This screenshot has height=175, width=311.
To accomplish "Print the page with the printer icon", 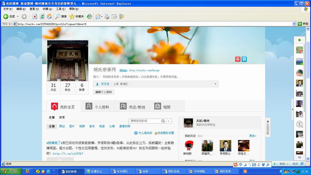I will click(x=107, y=17).
